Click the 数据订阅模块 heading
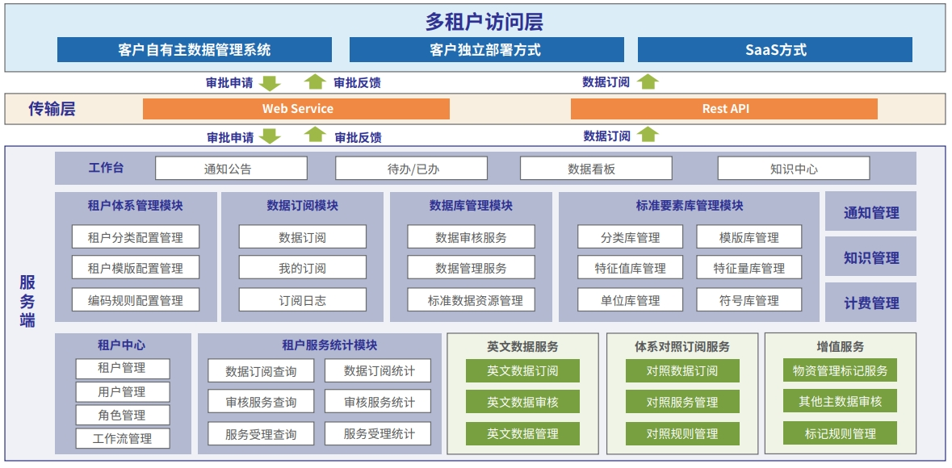The width and height of the screenshot is (952, 468). point(302,206)
